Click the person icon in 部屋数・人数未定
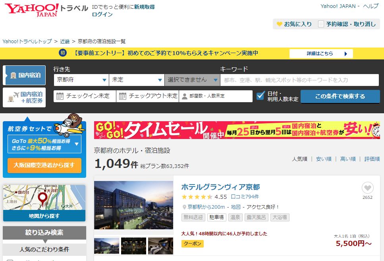Viewport: 384px width, 261px height. pos(185,96)
